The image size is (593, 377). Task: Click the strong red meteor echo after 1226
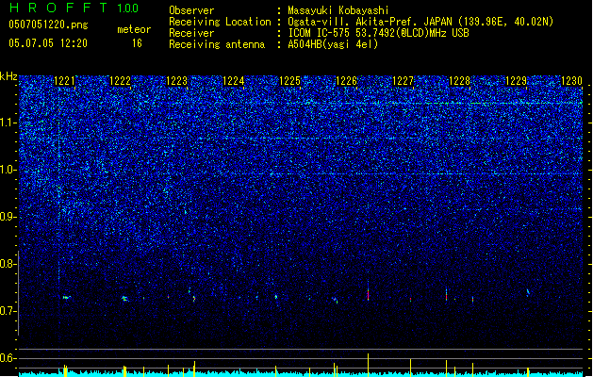[x=368, y=293]
